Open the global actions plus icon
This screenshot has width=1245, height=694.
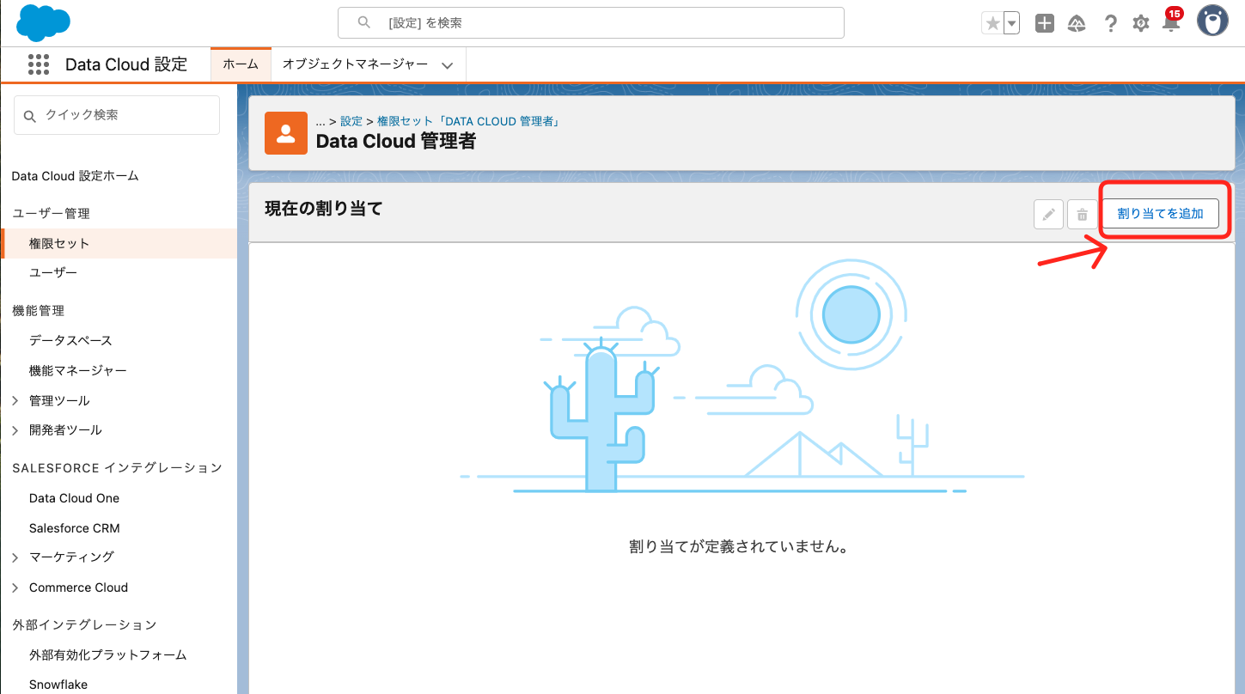pyautogui.click(x=1045, y=24)
